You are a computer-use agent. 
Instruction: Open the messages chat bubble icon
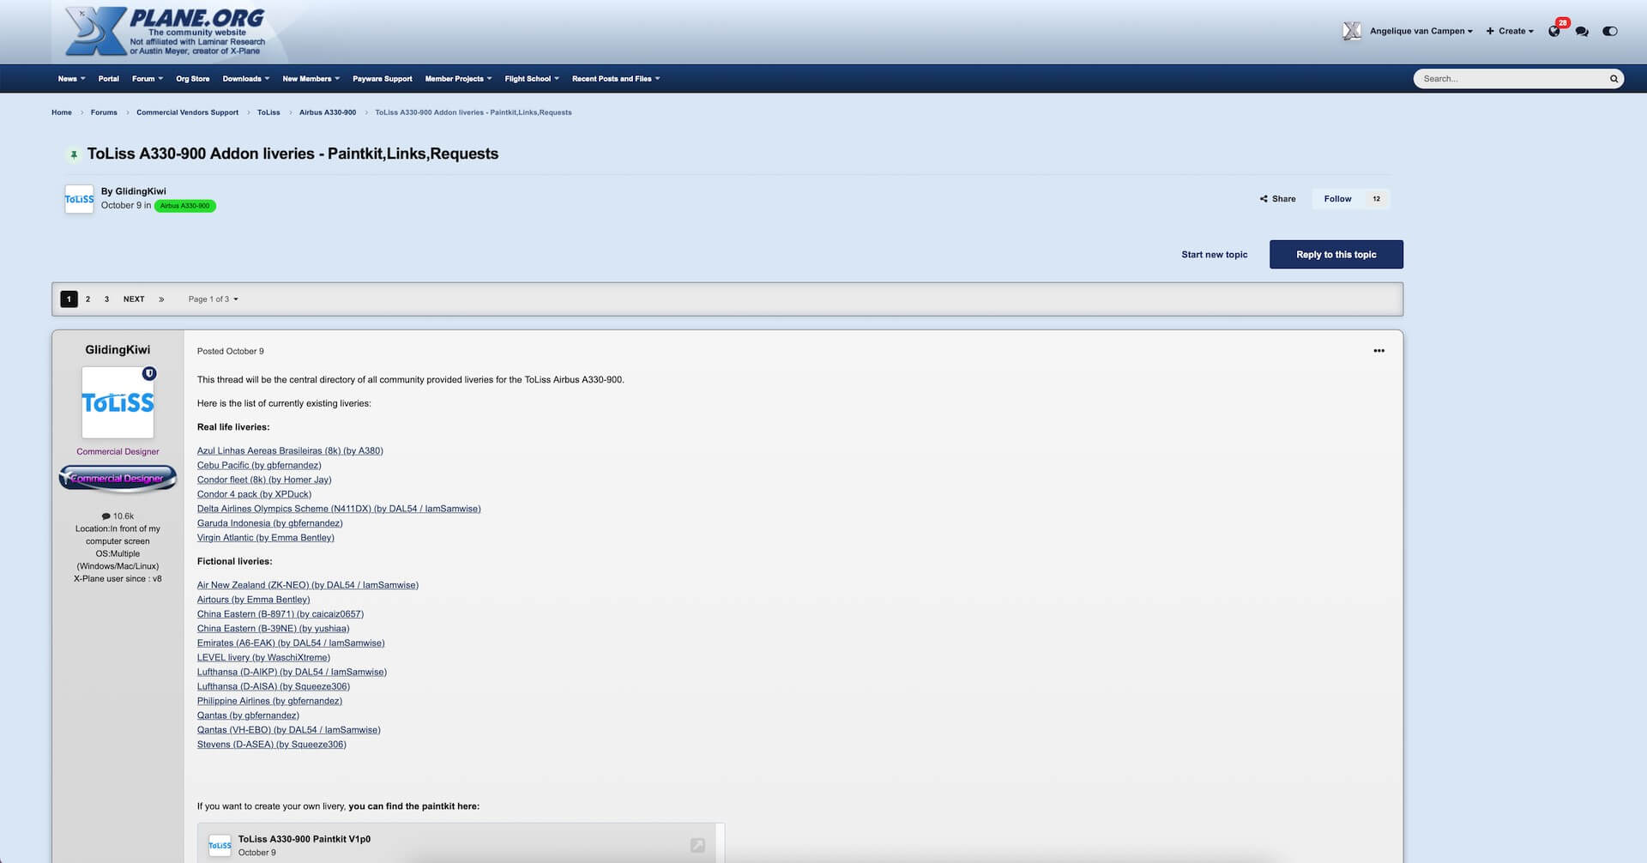click(x=1582, y=31)
